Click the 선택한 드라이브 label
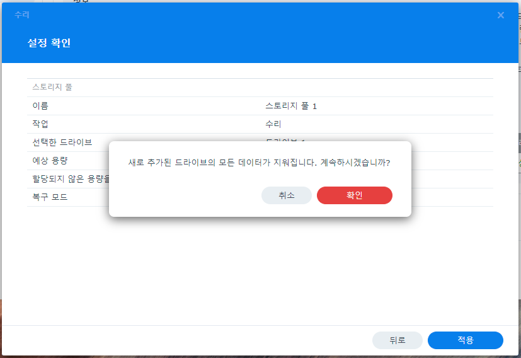The image size is (521, 358). point(62,142)
